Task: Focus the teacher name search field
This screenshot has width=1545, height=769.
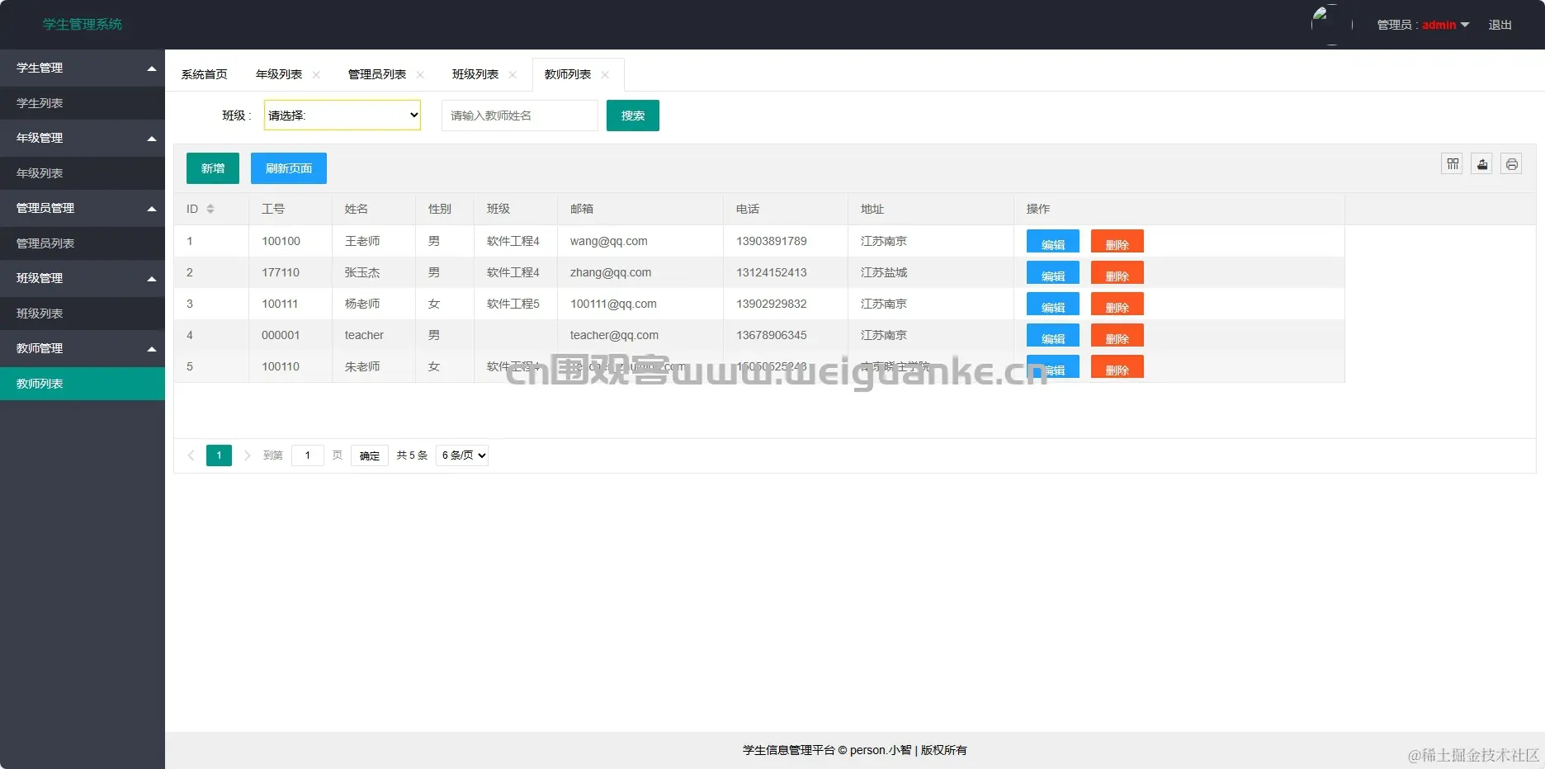Action: tap(520, 116)
